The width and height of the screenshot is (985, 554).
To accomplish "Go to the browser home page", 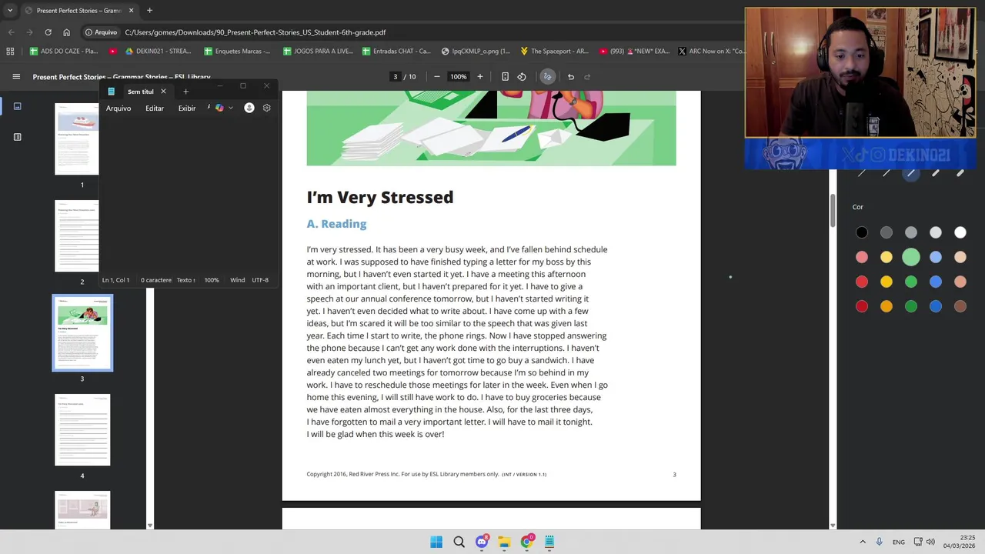I will (67, 32).
